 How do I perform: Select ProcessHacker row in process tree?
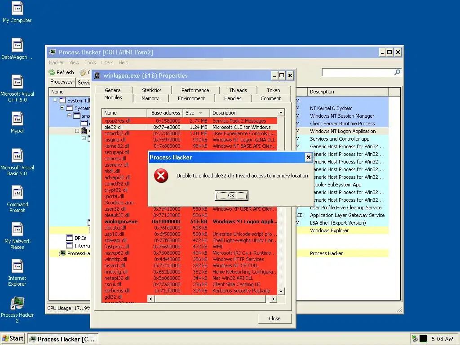tap(75, 253)
